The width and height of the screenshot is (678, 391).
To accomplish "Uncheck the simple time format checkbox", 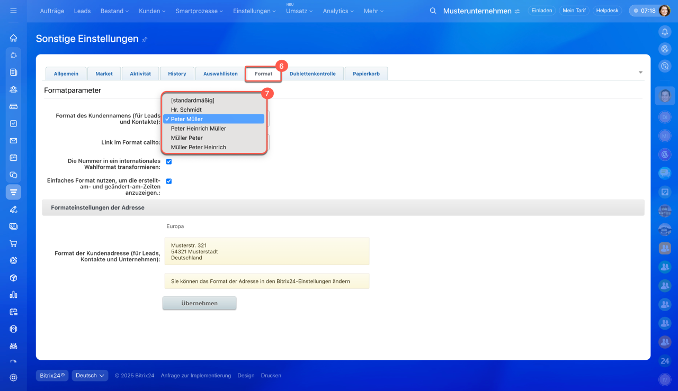I will tap(169, 181).
